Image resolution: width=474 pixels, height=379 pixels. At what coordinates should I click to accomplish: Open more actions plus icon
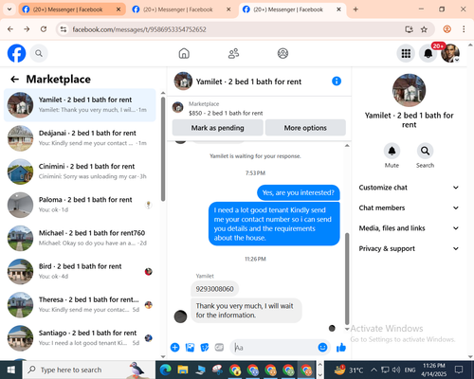174,348
